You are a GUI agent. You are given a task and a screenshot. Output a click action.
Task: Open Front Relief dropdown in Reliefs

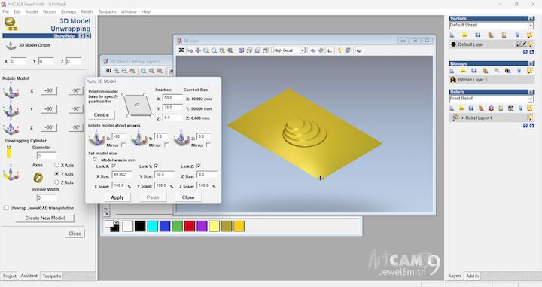pyautogui.click(x=531, y=99)
